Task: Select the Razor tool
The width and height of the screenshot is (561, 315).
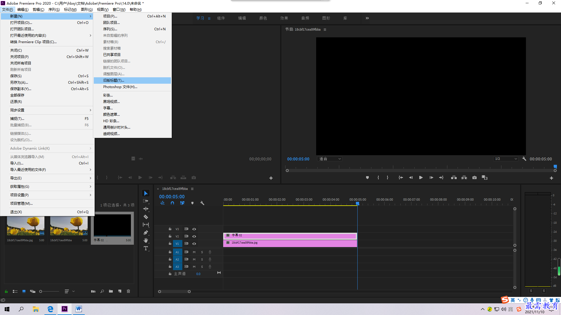Action: 146,217
